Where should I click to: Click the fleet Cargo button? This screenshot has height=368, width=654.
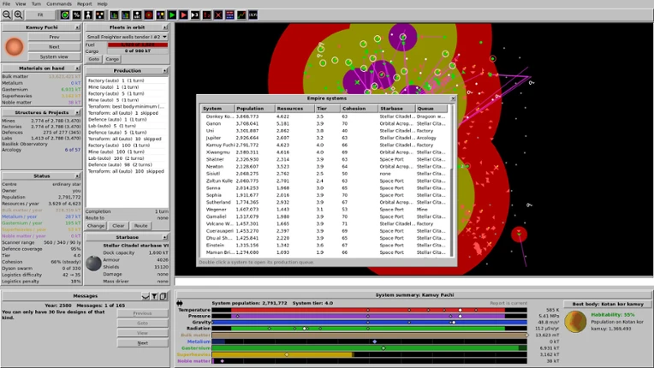tap(112, 59)
